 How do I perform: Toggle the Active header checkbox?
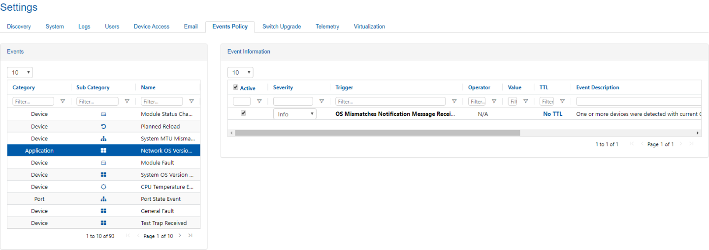coord(235,88)
